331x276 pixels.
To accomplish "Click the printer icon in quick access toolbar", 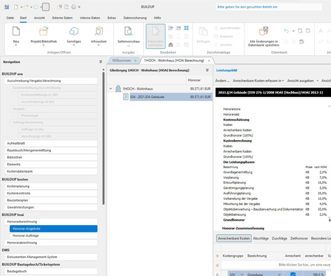I will [73, 7].
